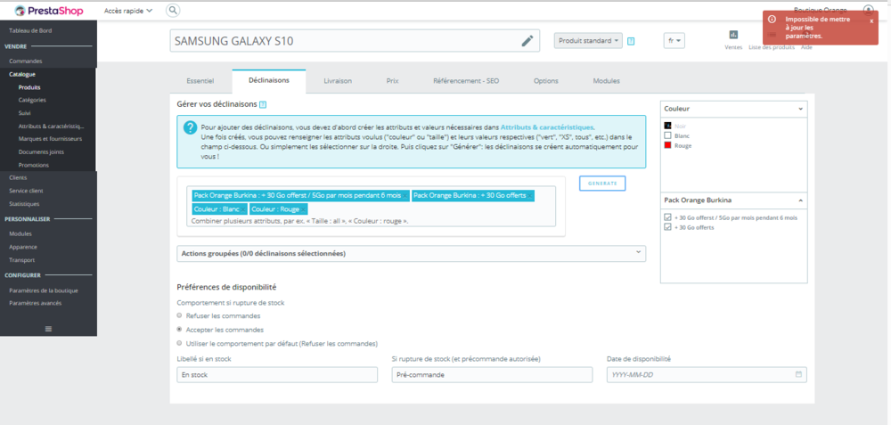The height and width of the screenshot is (425, 891).
Task: Click the question mark icon in the info box
Action: tap(191, 127)
